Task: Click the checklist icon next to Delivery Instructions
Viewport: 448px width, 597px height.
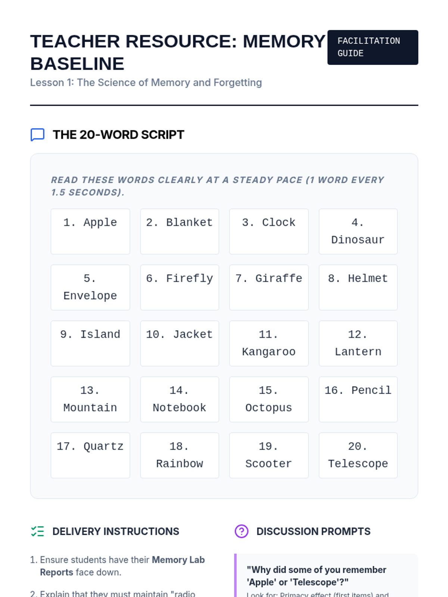Action: 37,531
